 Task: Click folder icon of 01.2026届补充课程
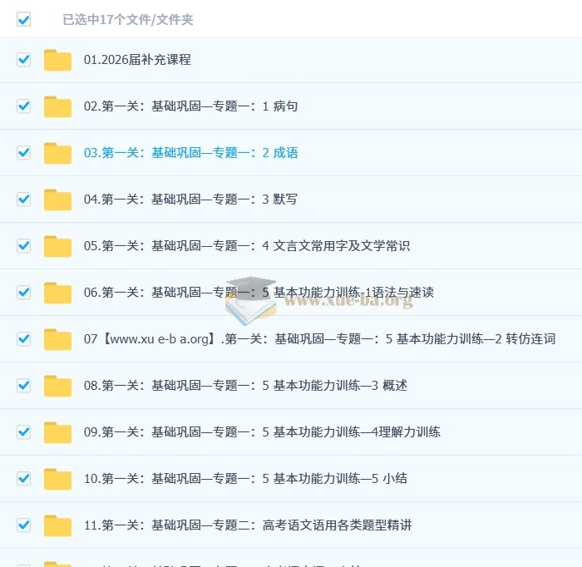click(57, 60)
